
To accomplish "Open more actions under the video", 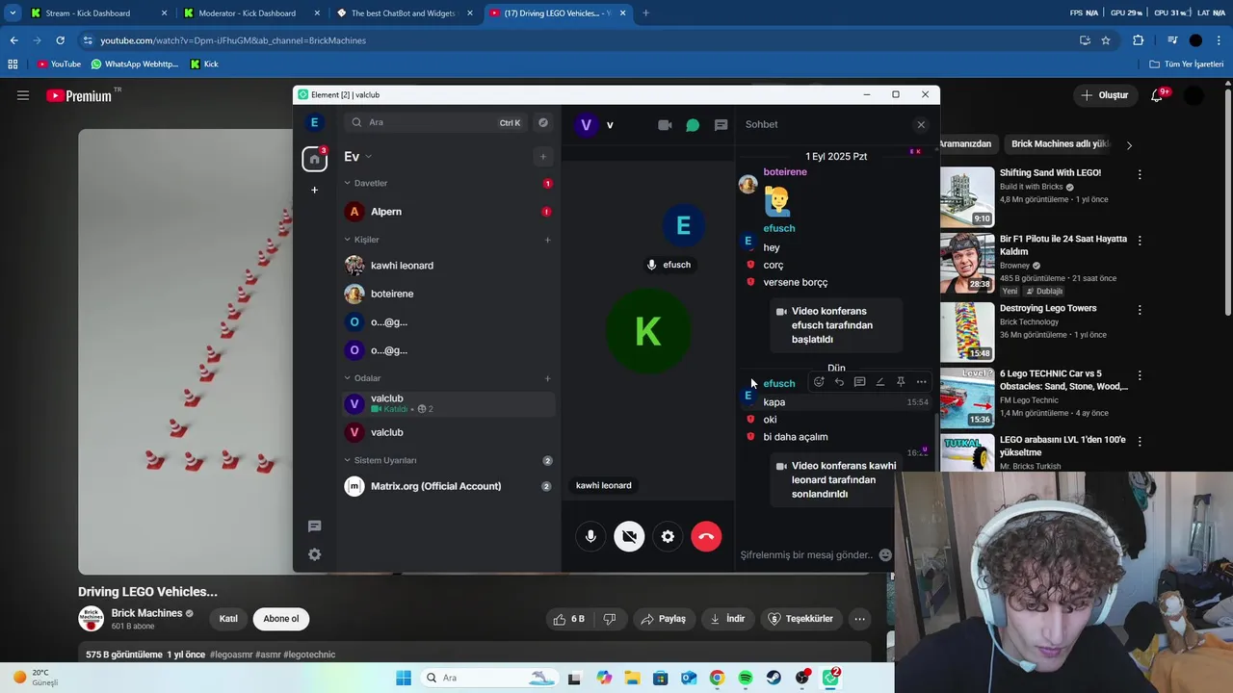I will [x=859, y=619].
